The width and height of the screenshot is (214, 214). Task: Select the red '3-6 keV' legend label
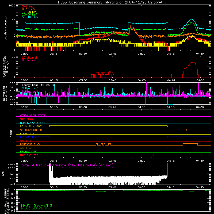point(28,6)
